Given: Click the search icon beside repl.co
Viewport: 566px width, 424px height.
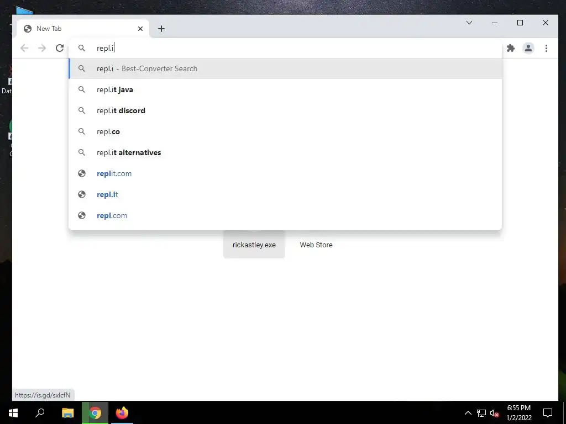Looking at the screenshot, I should pos(82,131).
